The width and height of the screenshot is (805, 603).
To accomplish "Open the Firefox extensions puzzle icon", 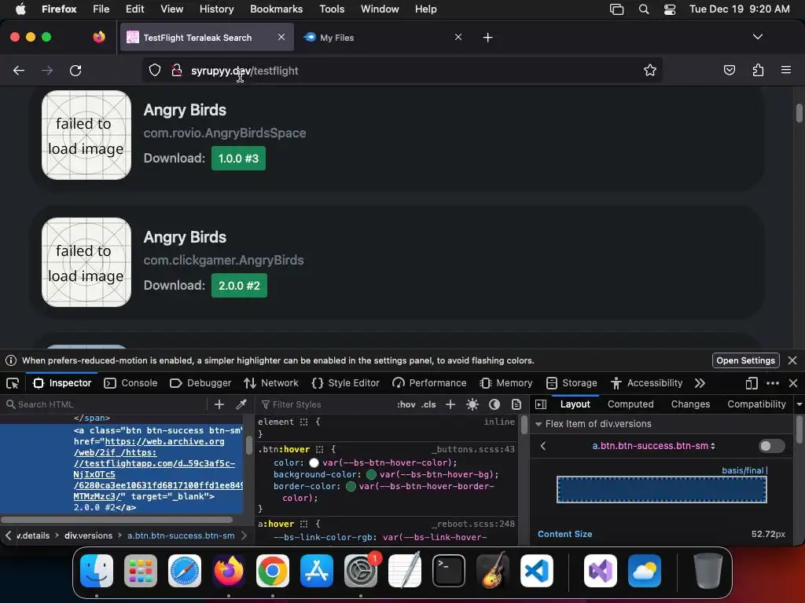I will pos(758,71).
